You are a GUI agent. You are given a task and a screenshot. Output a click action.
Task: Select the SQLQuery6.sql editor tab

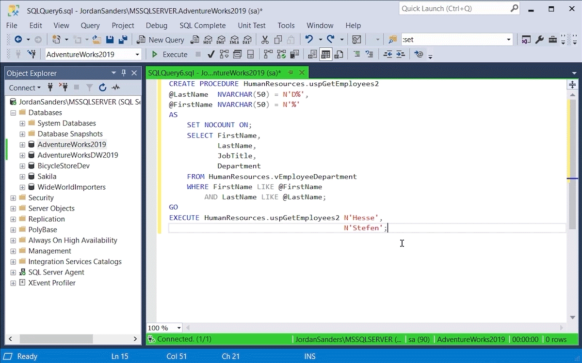click(214, 73)
